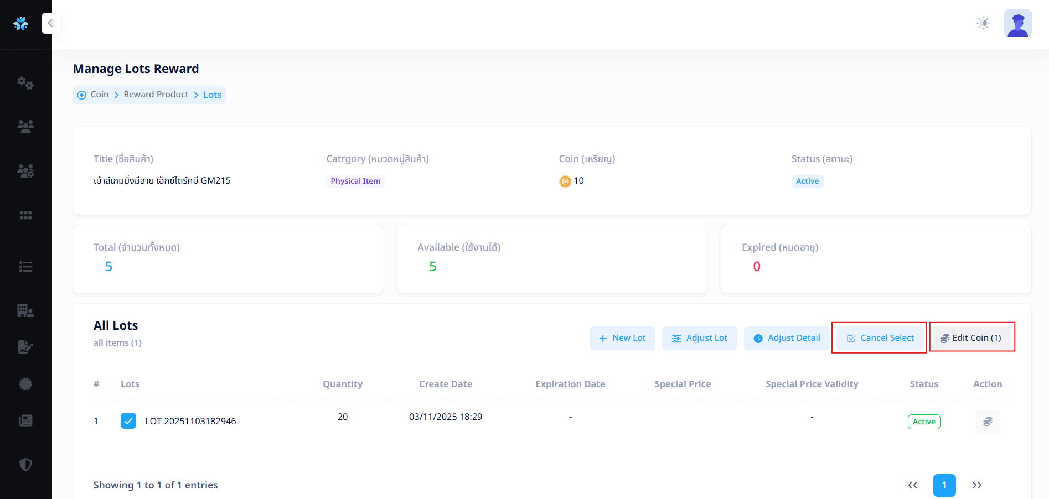Click the building with user sidebar icon

coord(25,310)
